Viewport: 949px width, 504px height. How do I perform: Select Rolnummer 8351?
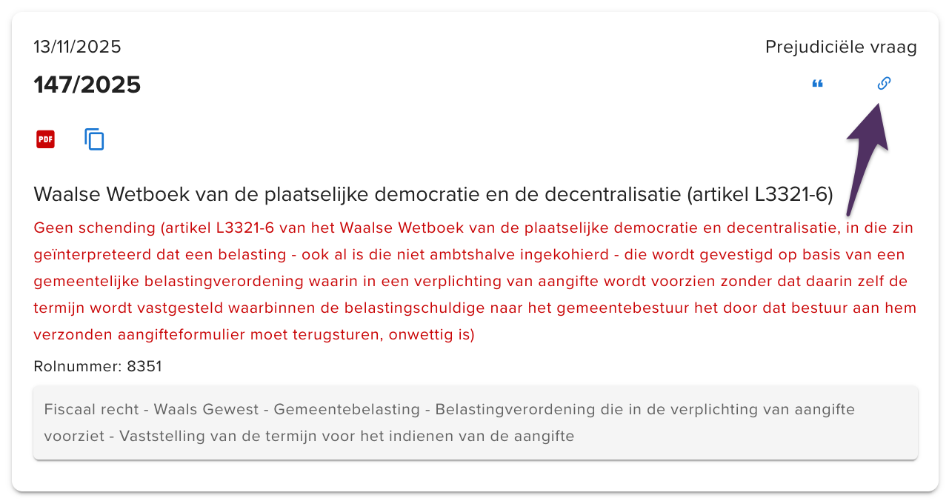97,365
